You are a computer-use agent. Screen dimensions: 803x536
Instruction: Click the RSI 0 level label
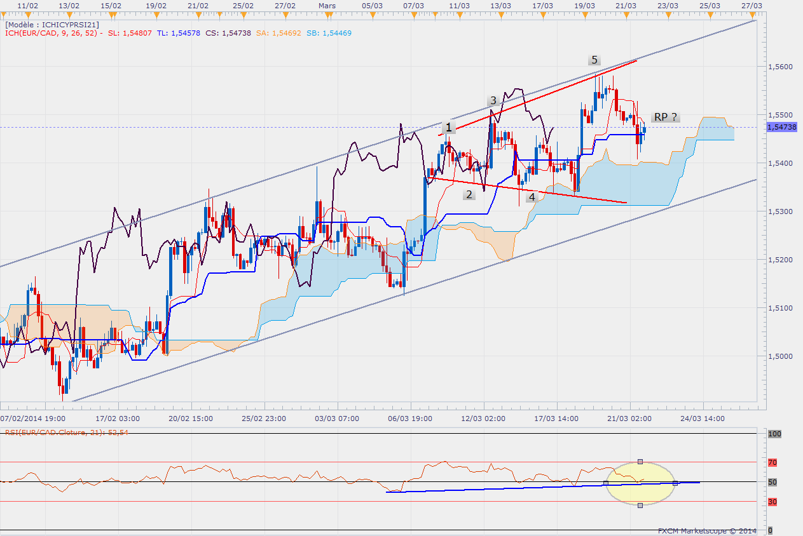click(770, 530)
